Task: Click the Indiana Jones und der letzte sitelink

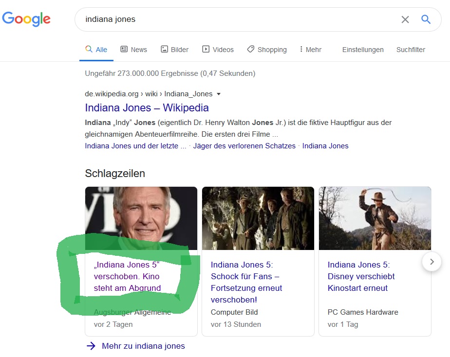Action: point(135,146)
